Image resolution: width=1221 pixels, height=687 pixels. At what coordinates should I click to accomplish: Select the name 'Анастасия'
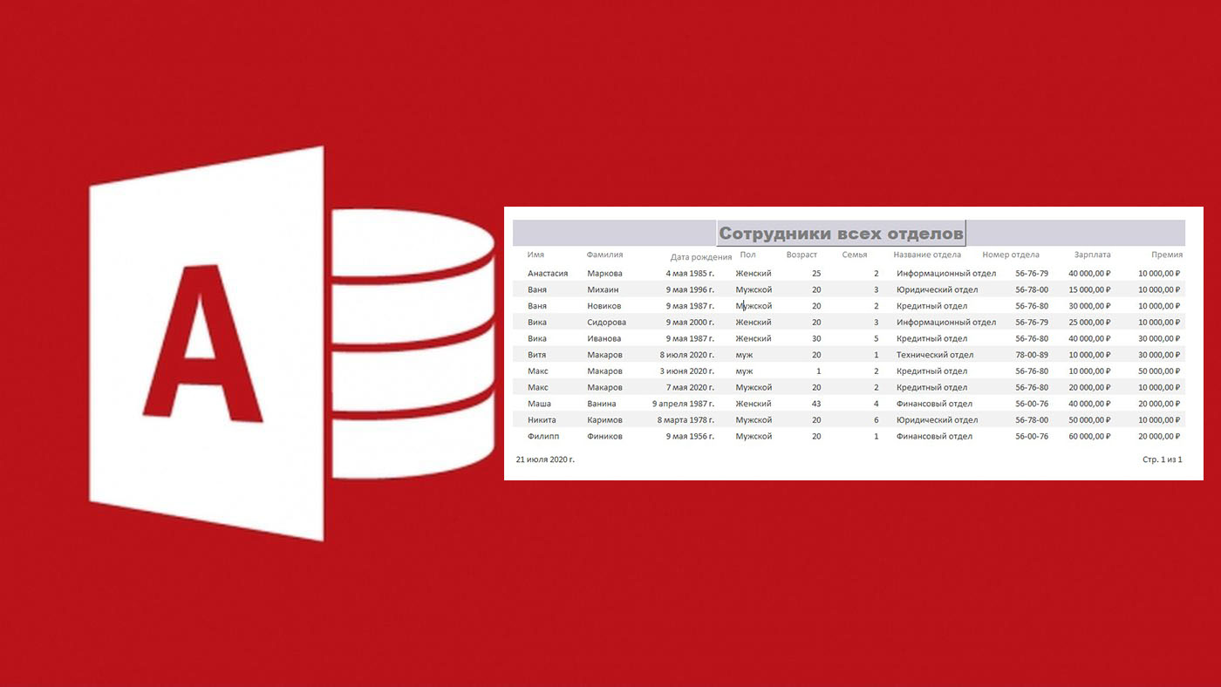point(548,273)
